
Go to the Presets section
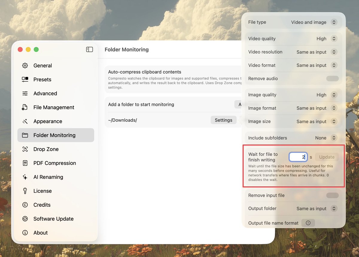[56, 80]
